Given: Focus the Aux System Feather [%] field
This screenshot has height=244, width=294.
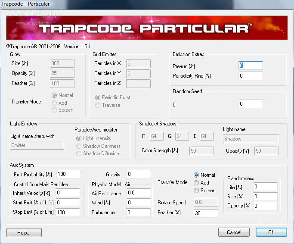Looking at the screenshot, I should pyautogui.click(x=206, y=213).
